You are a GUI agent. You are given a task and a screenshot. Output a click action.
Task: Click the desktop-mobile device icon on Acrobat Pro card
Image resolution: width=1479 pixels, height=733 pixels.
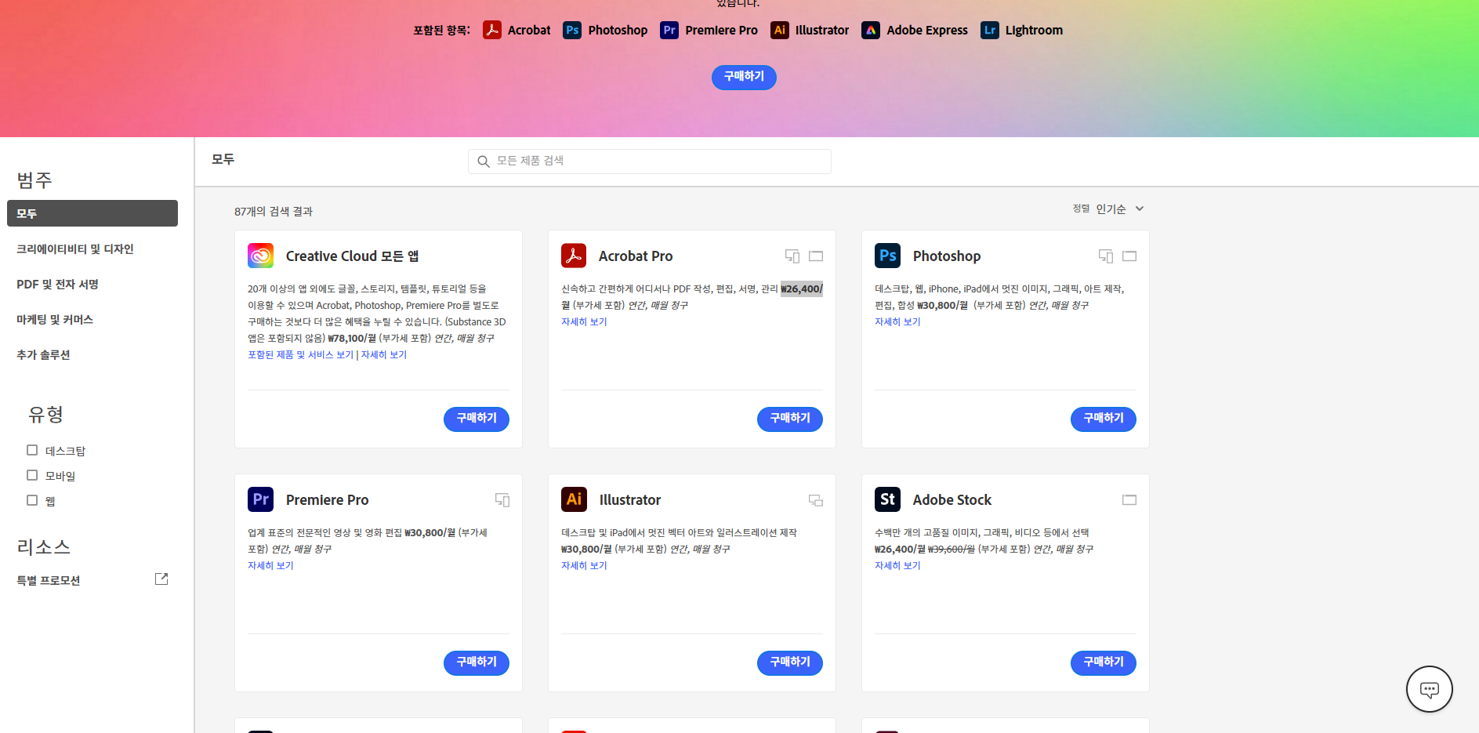point(792,256)
